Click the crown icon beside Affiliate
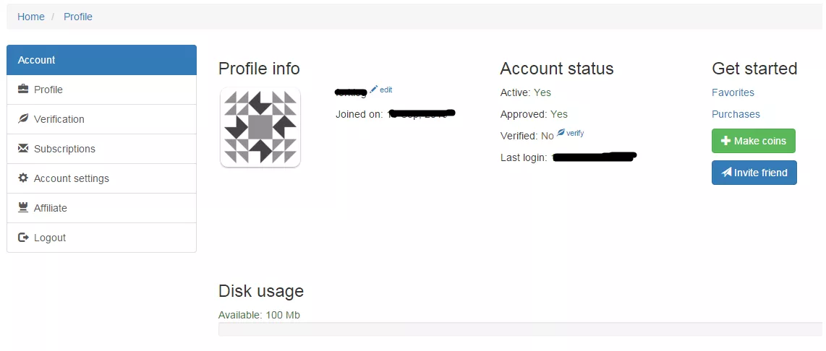This screenshot has width=826, height=351. 23,208
